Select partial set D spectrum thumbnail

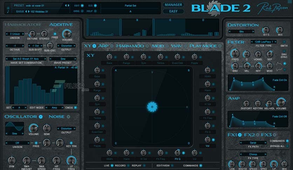point(203,27)
